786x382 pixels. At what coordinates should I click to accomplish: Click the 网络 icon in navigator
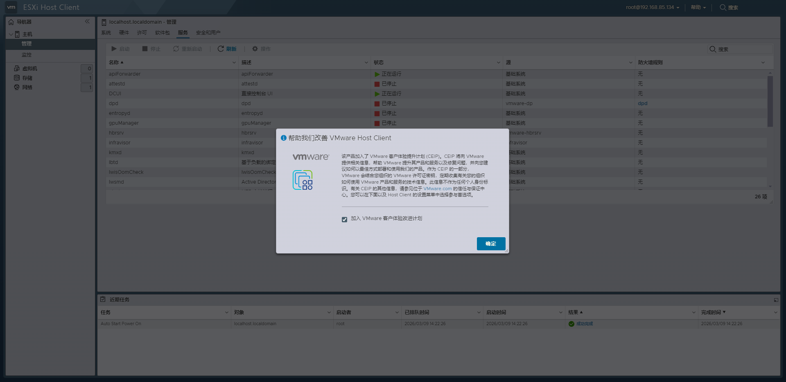point(17,87)
